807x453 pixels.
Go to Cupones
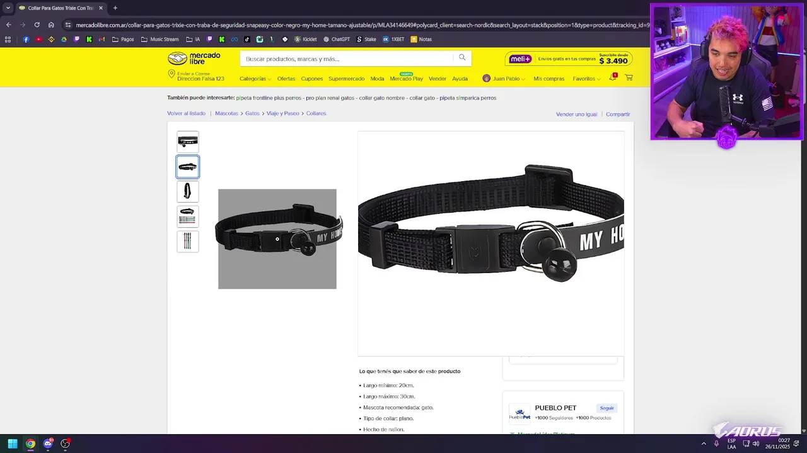point(312,79)
